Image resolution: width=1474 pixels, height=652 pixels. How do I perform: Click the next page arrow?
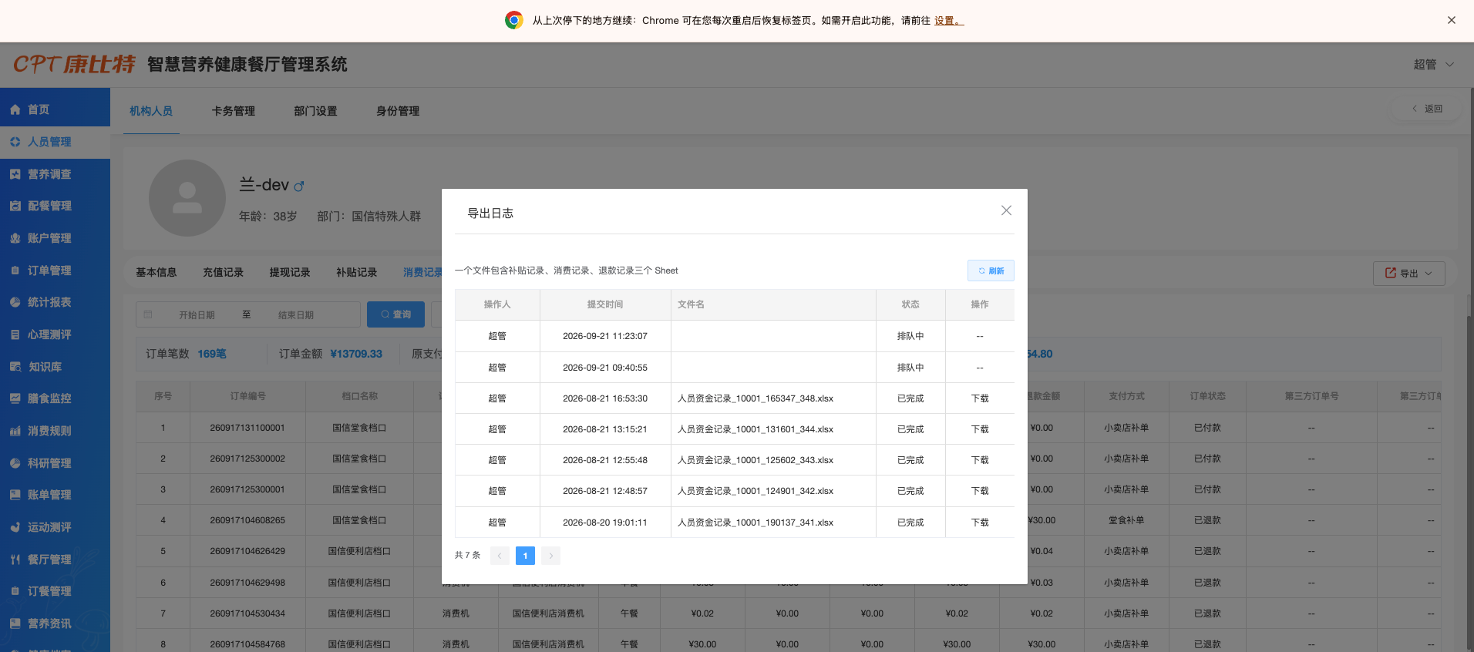[550, 556]
